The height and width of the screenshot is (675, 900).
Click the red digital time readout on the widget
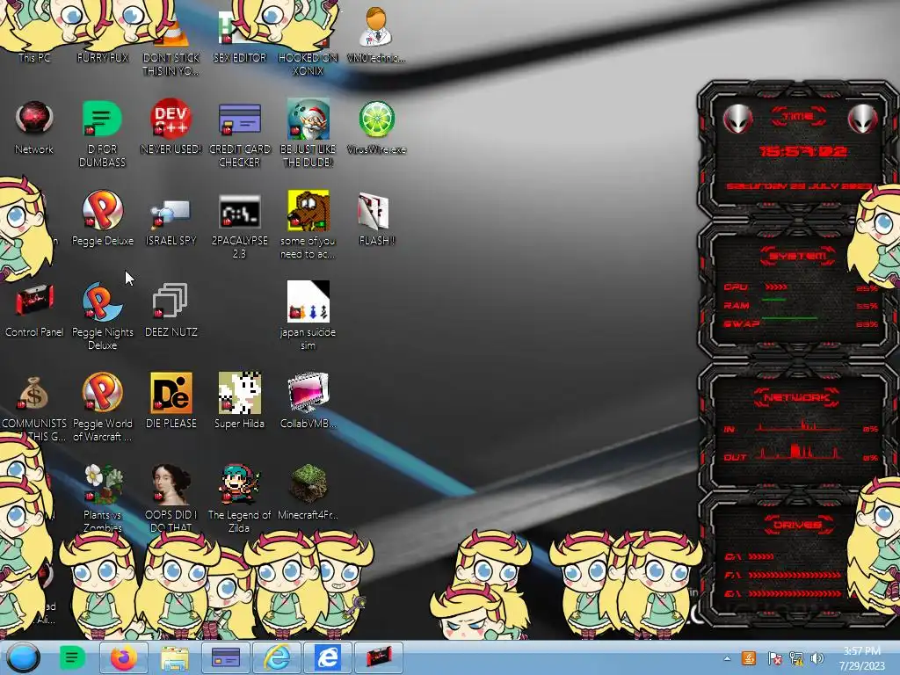(802, 151)
